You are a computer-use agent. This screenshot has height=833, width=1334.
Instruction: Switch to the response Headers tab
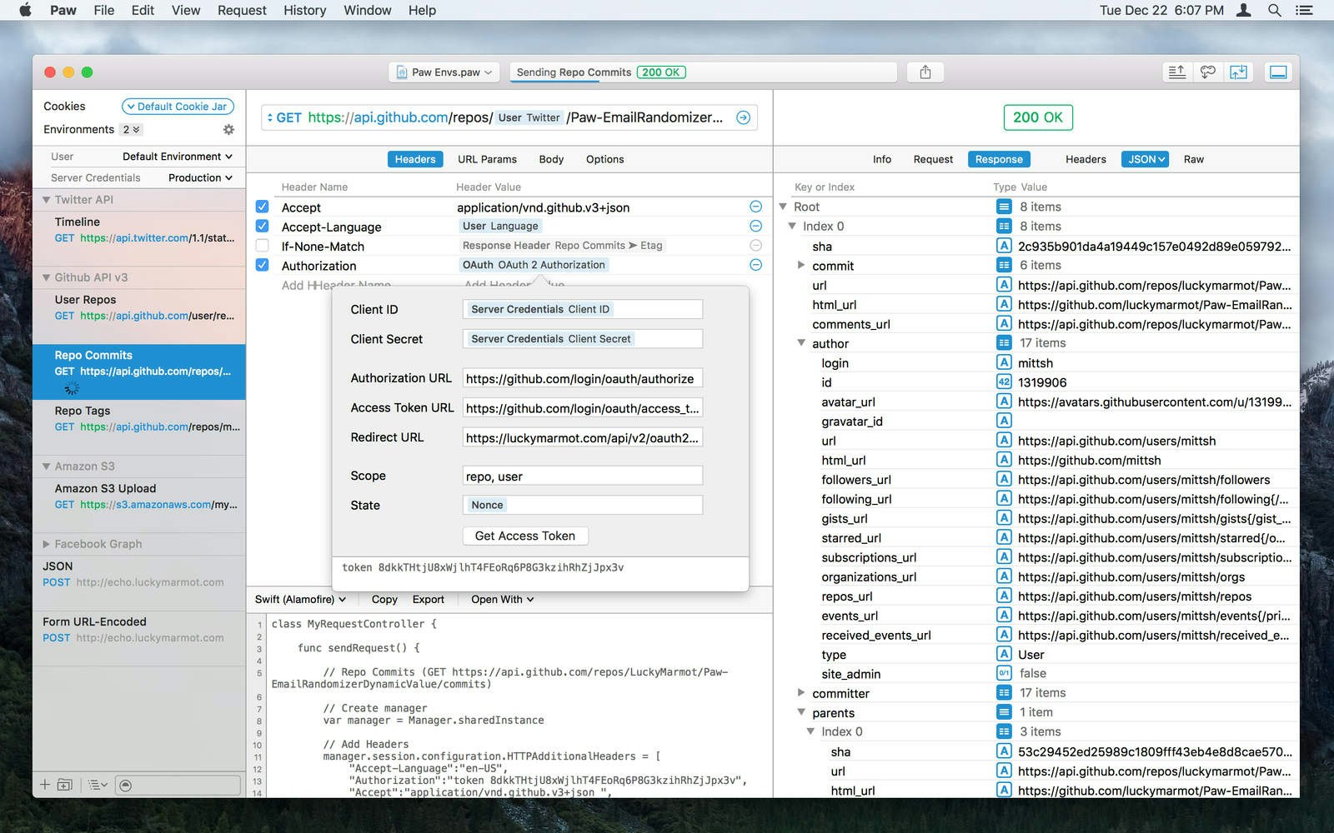click(x=1086, y=159)
